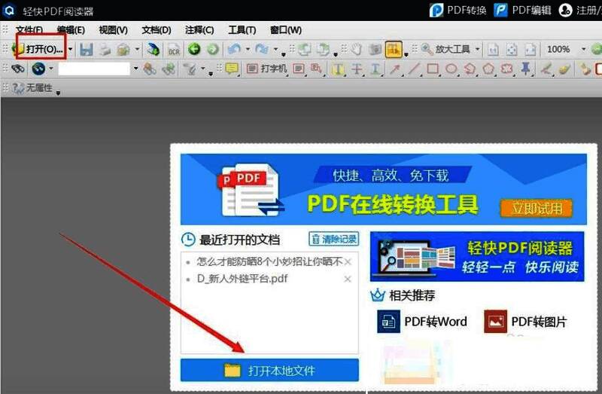Screen dimensions: 602x394
Task: Select the arrow drawing tool
Action: pos(394,69)
